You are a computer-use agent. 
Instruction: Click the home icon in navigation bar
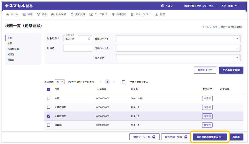7,14
